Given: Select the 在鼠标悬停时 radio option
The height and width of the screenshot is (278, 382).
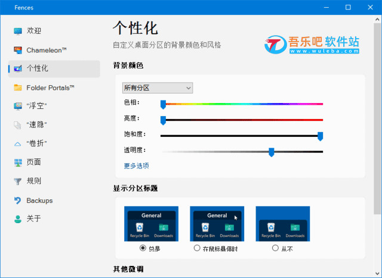Looking at the screenshot, I should (x=198, y=248).
